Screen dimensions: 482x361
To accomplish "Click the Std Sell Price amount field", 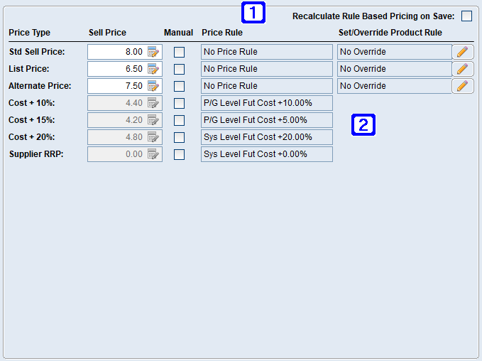I will [116, 52].
